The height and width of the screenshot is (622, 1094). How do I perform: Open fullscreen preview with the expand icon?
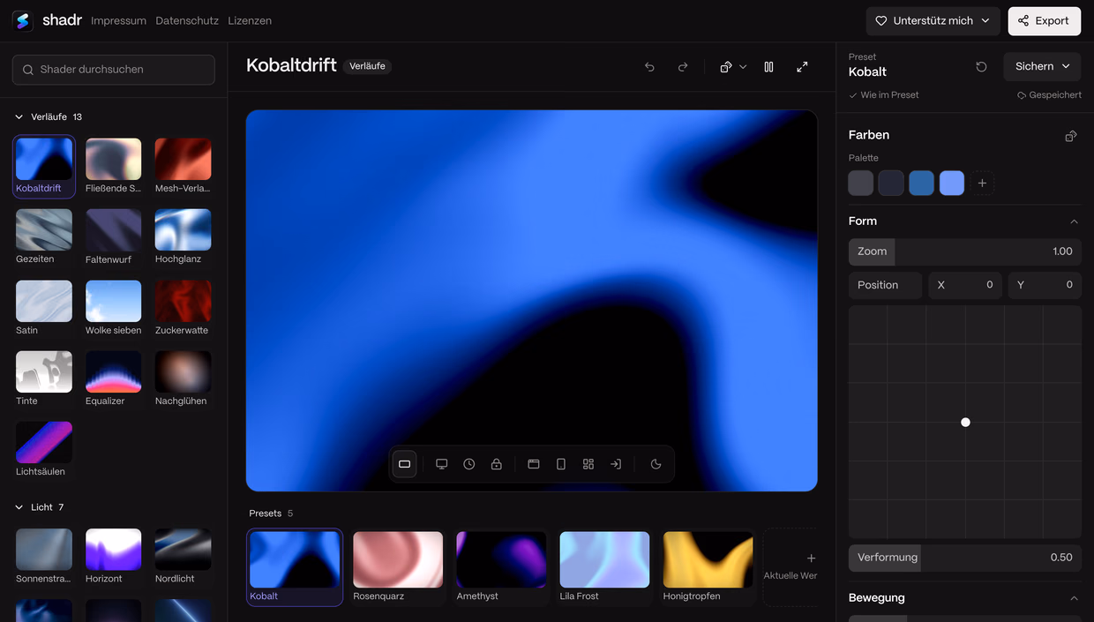[802, 67]
